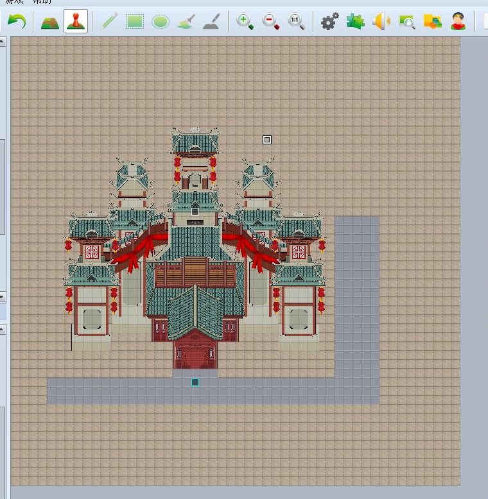Select the Rectangle drawing tool

pyautogui.click(x=135, y=22)
